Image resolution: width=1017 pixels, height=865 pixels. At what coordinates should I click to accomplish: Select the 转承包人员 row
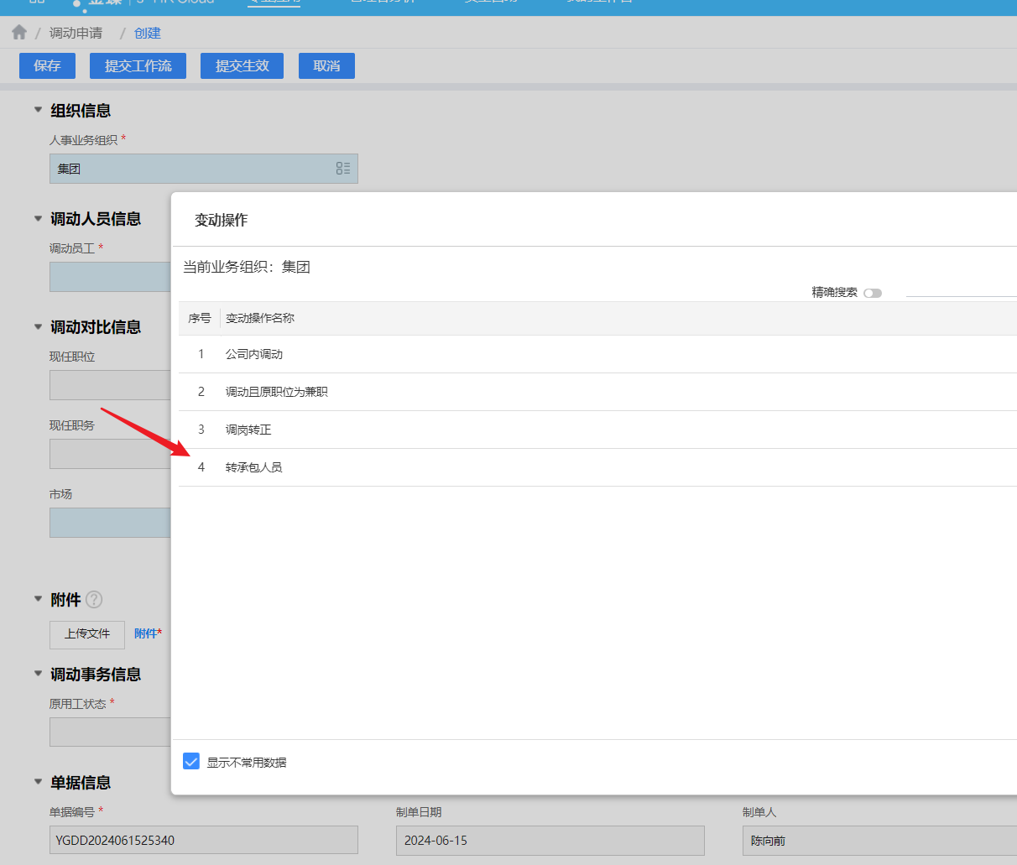click(x=253, y=467)
